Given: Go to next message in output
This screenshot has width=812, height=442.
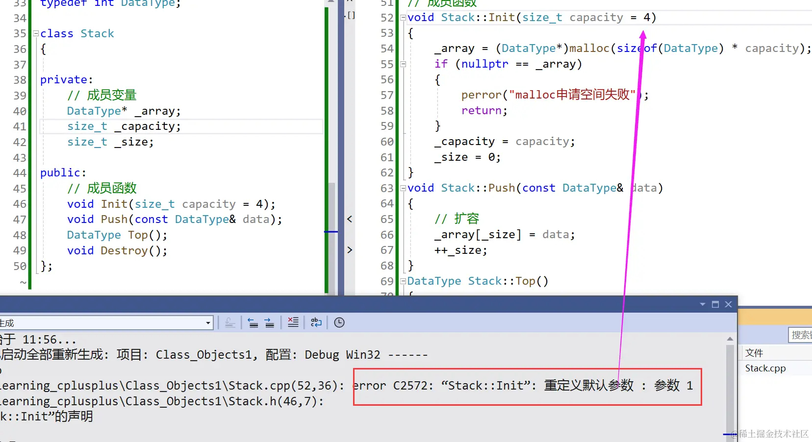Looking at the screenshot, I should point(269,322).
